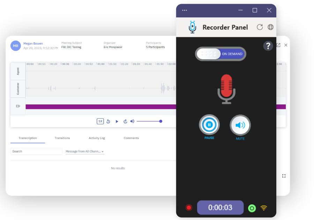Click the playback volume speaker icon
Screen dimensions: 314x220
pyautogui.click(x=132, y=121)
